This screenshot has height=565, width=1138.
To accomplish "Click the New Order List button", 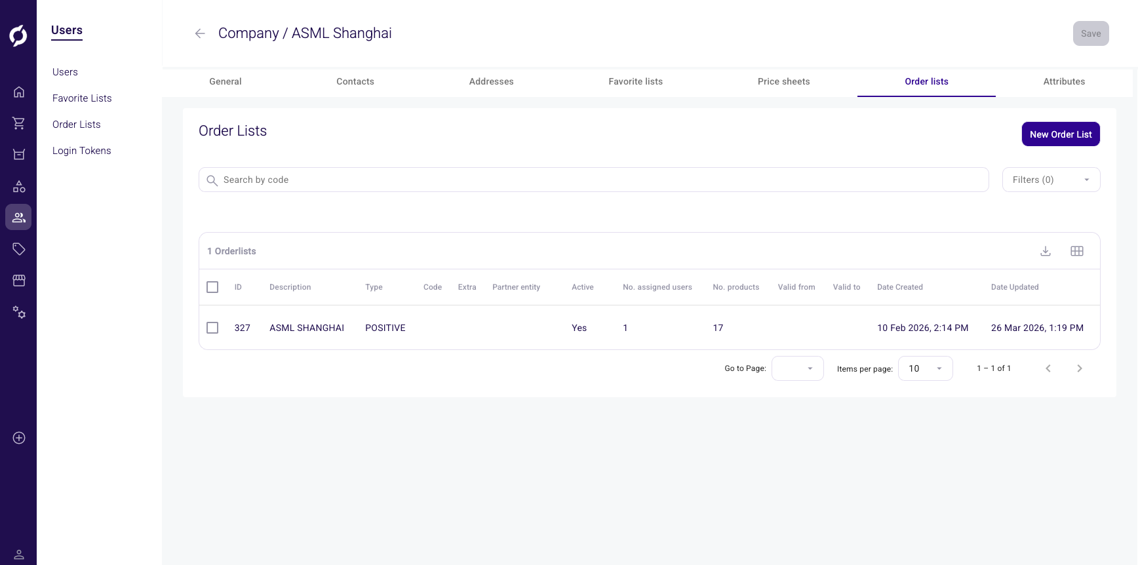I will 1060,134.
